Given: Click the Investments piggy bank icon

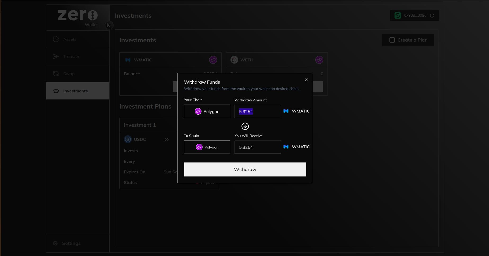Looking at the screenshot, I should pos(56,91).
